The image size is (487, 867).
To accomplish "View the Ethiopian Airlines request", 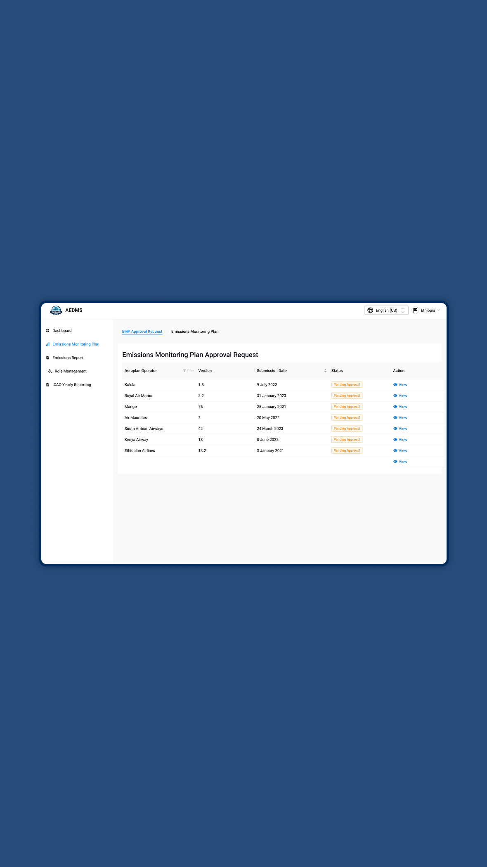I will click(400, 450).
